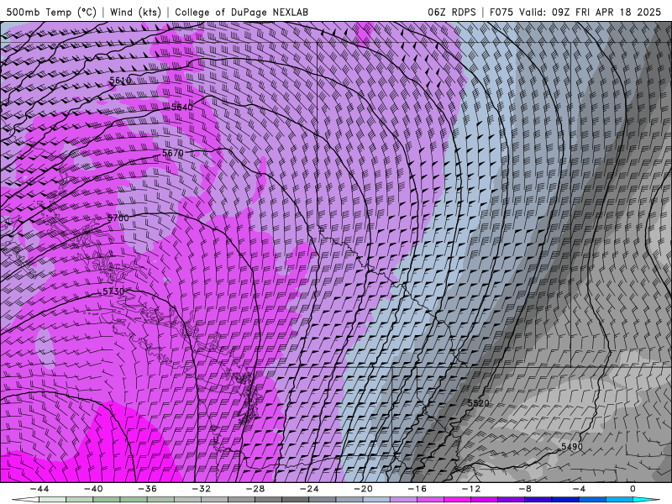Screen dimensions: 672x504
Task: Click the F075 forecast hour label
Action: (x=501, y=12)
